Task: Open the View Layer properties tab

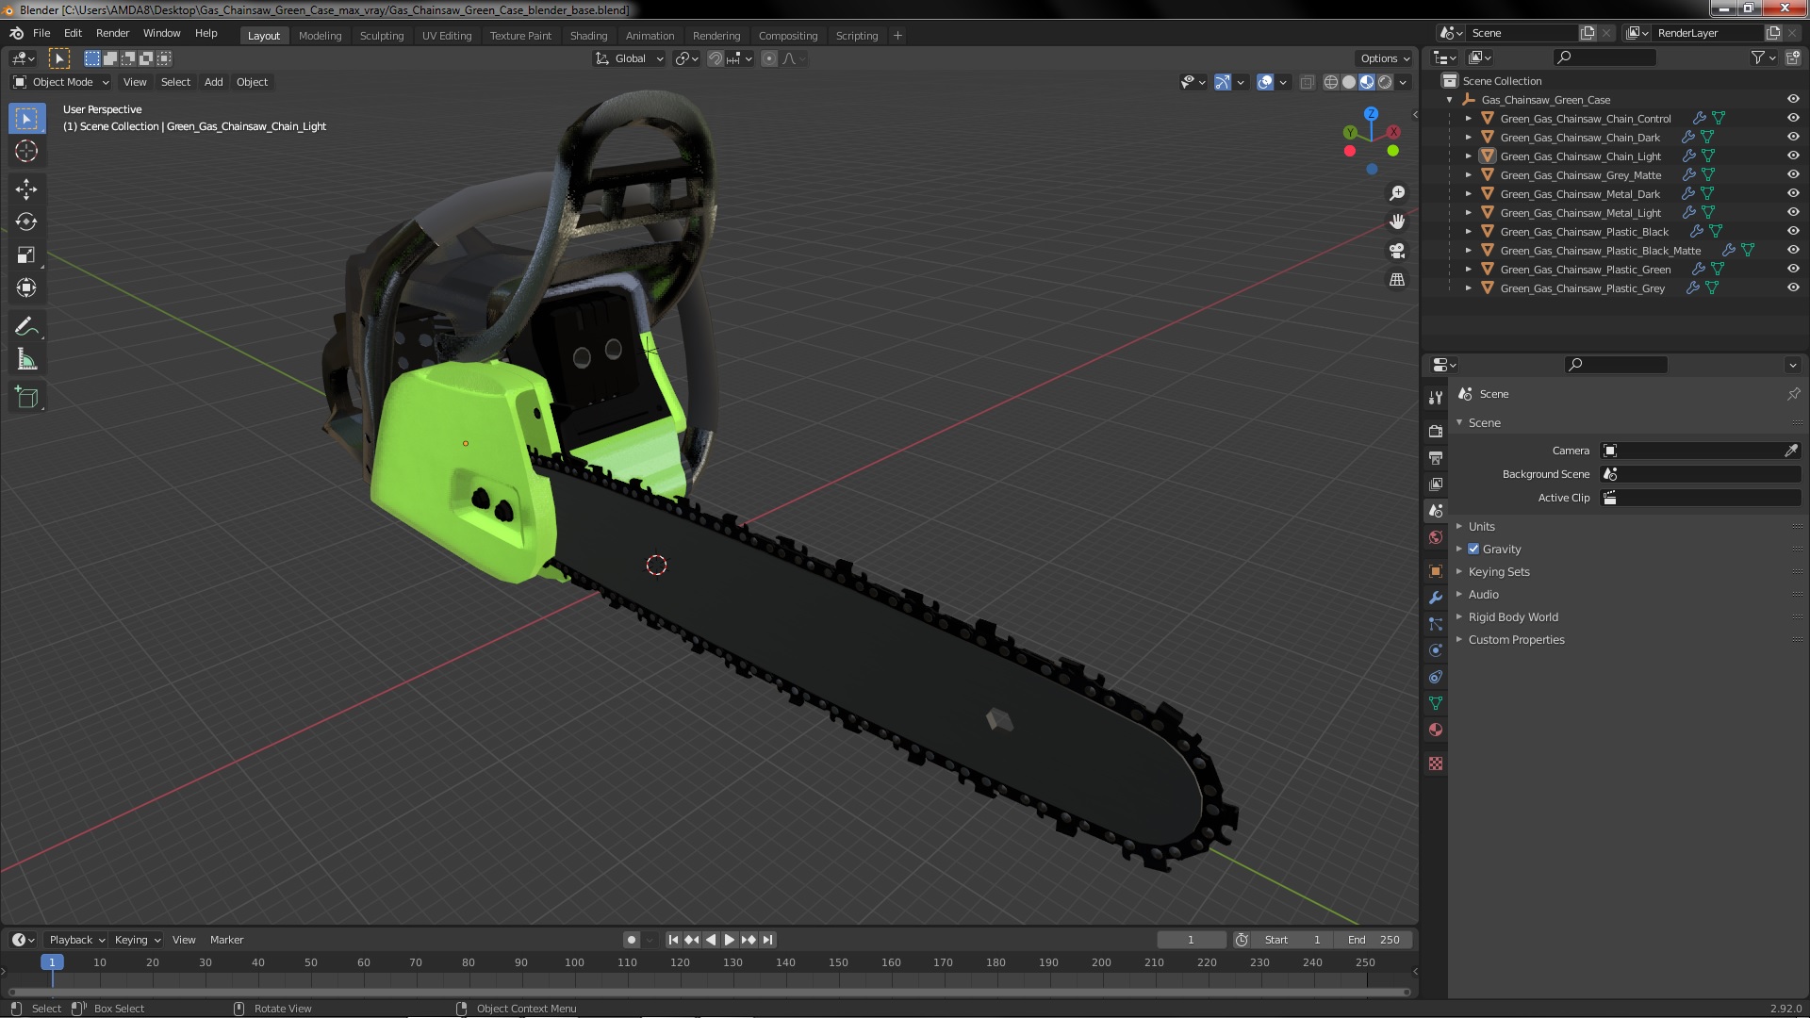Action: pos(1436,484)
